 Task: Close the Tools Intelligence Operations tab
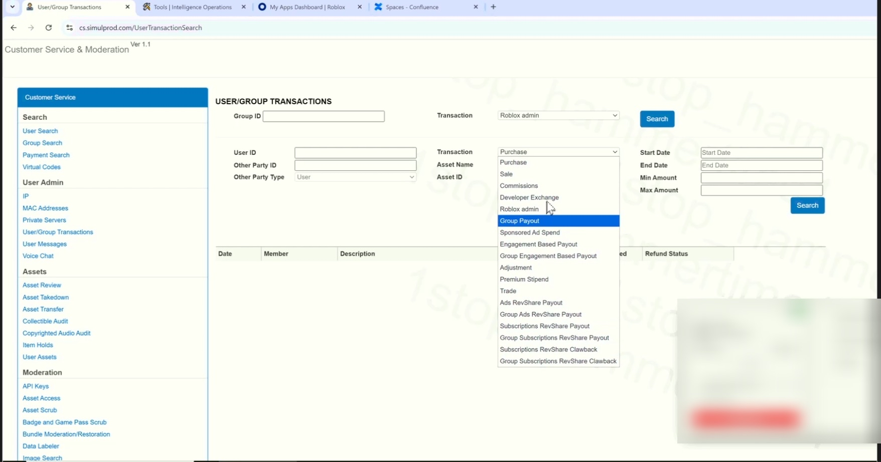click(244, 7)
